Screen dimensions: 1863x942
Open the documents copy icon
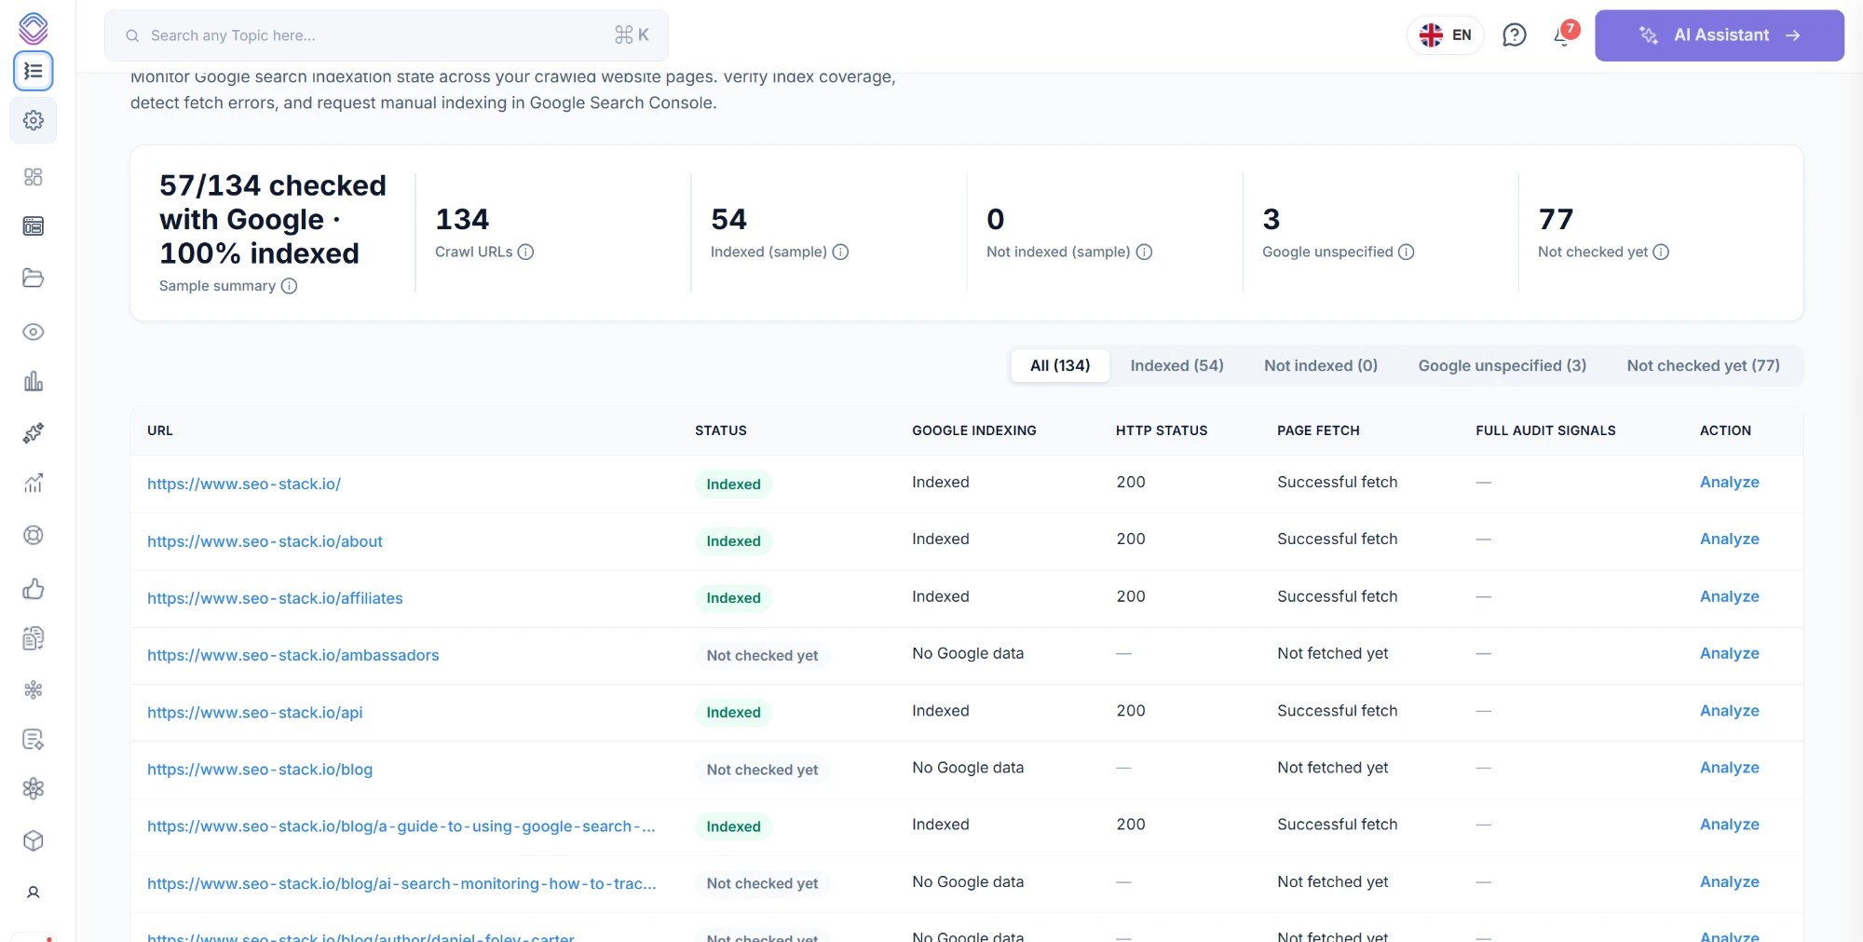[x=34, y=638]
